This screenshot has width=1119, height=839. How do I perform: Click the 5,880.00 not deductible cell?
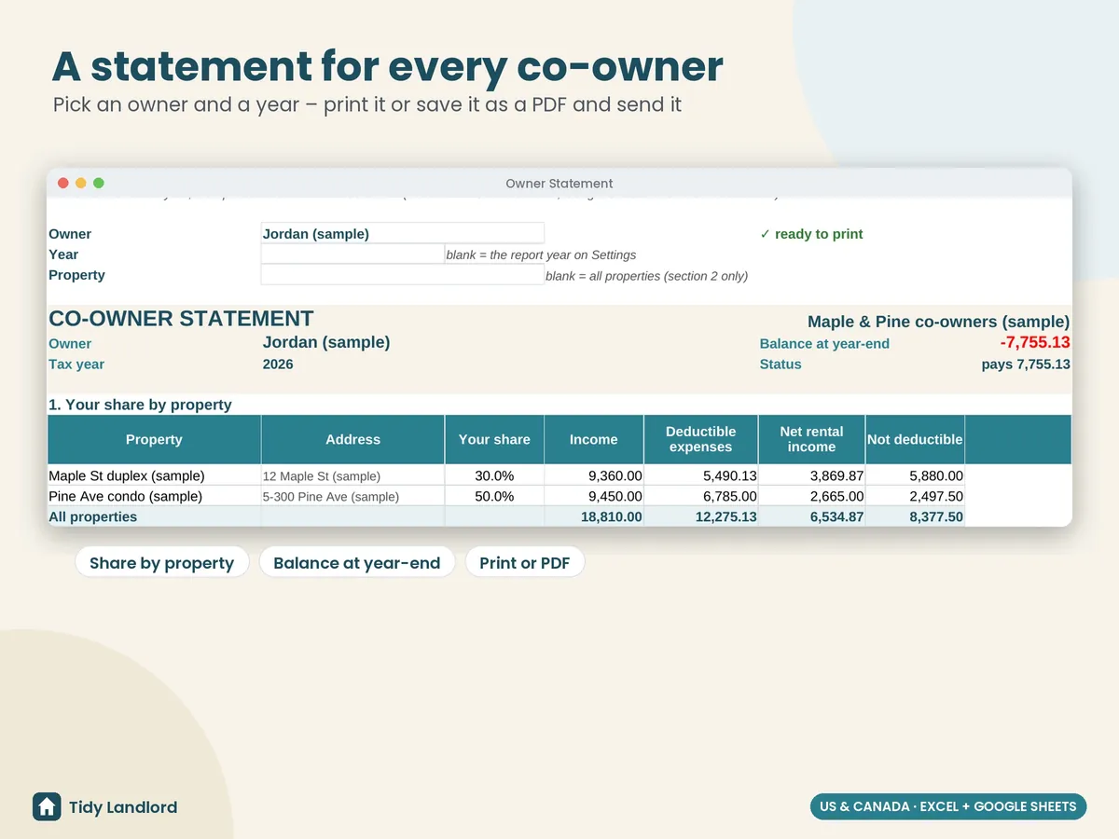tap(915, 475)
